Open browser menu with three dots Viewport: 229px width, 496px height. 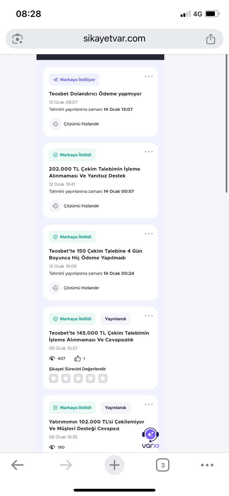pos(207,465)
